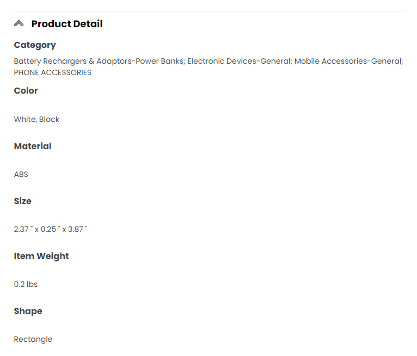
Task: Click the 0.2 lbs weight value
Action: click(x=26, y=284)
